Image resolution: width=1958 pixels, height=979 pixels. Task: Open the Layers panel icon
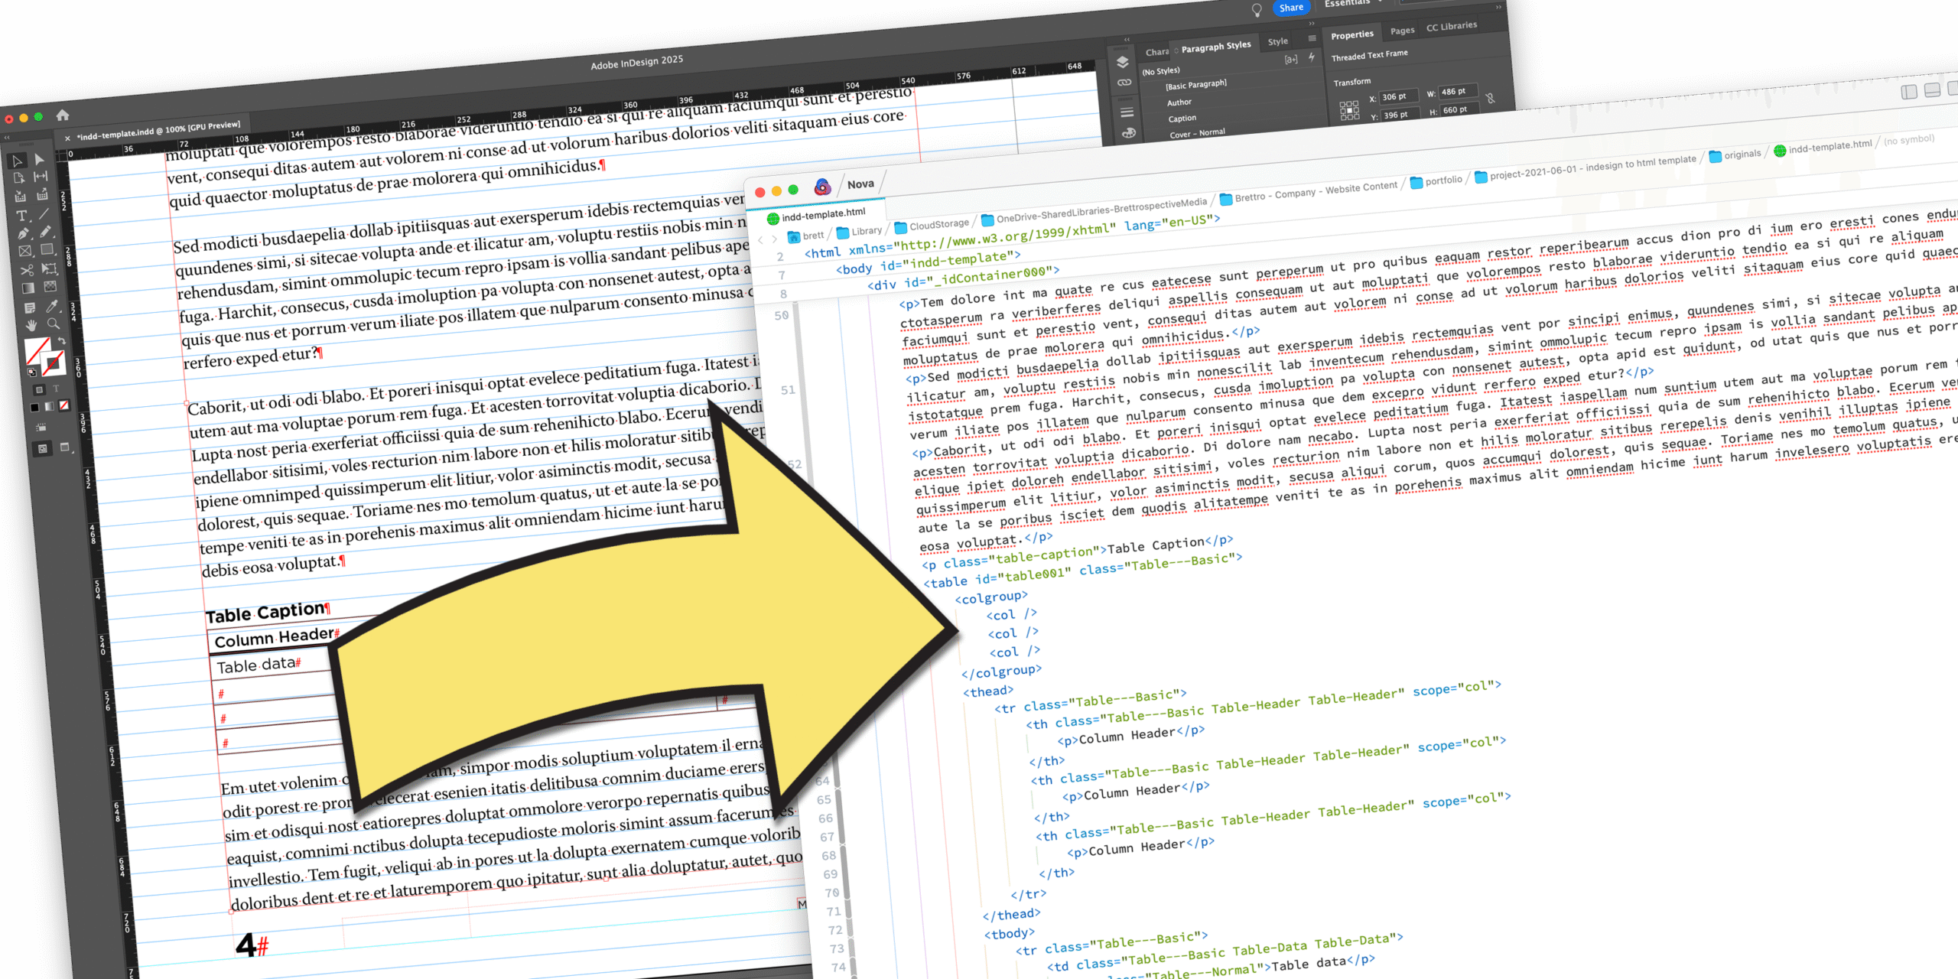pyautogui.click(x=1123, y=62)
